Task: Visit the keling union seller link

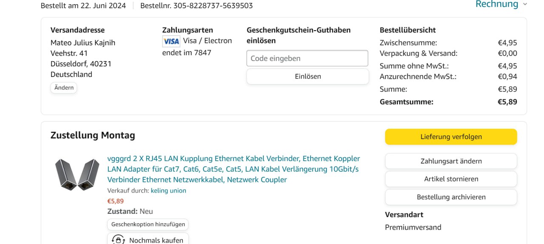Action: coord(168,191)
